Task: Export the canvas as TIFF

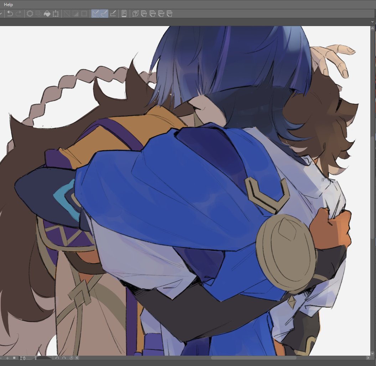Action: [x=170, y=14]
